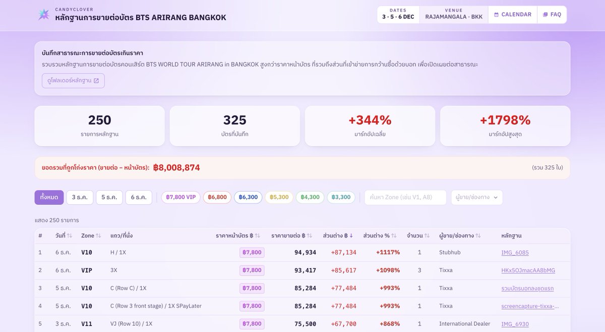Sort table by Zone column
Screen dimensions: 605x332
[x=91, y=235]
